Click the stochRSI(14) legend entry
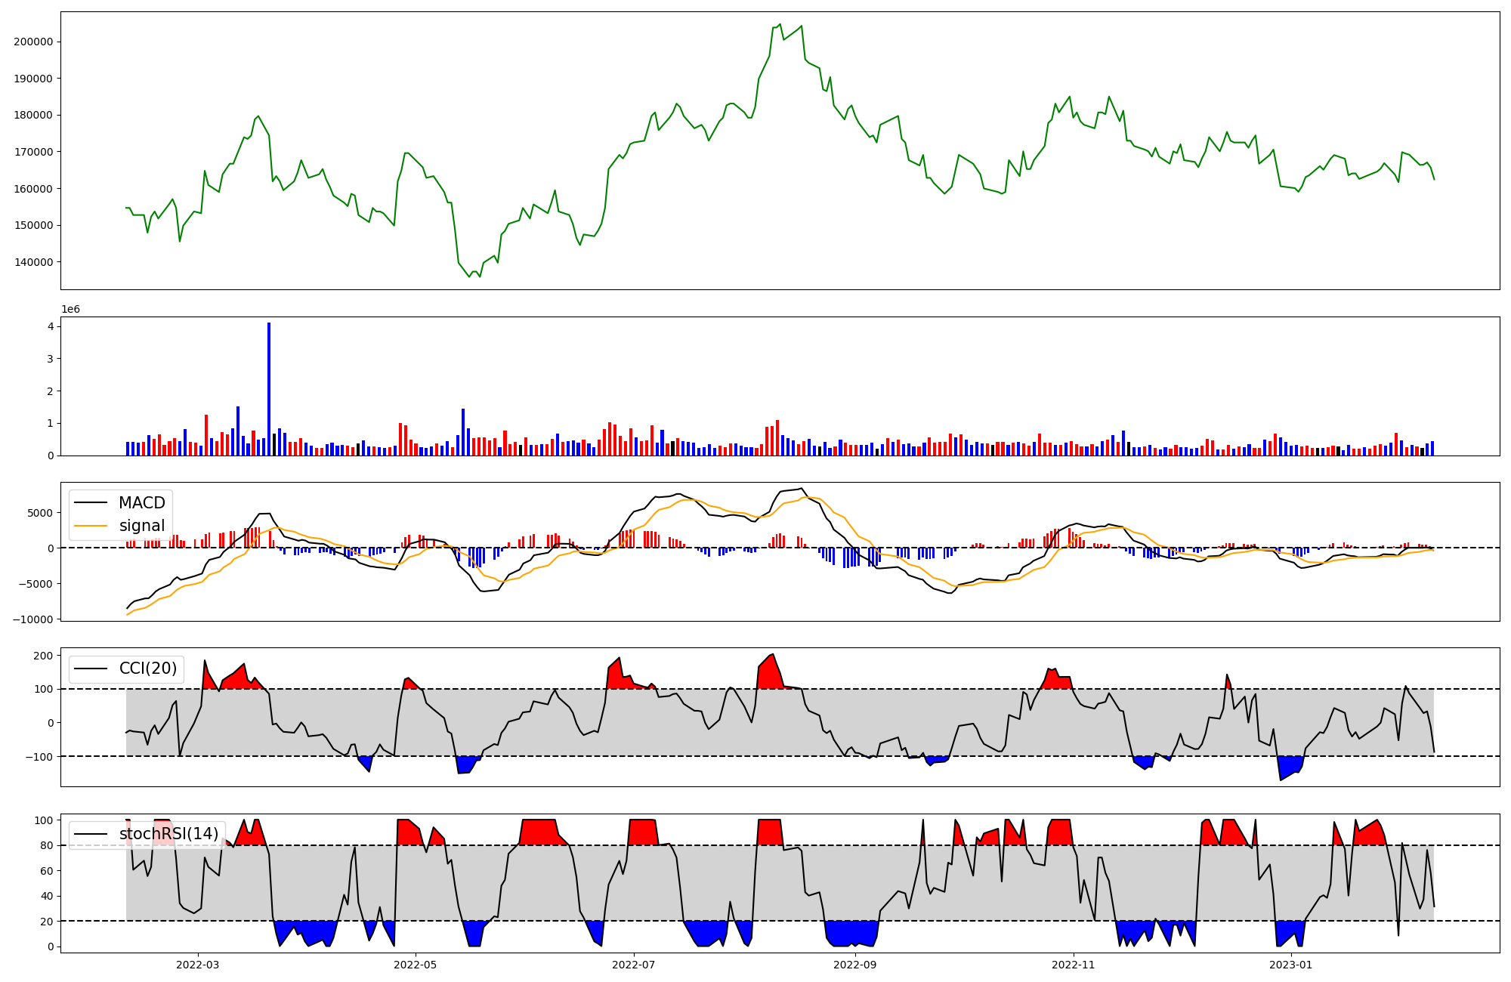The image size is (1511, 982). tap(168, 834)
